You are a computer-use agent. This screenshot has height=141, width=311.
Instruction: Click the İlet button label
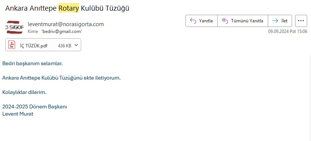tap(284, 20)
